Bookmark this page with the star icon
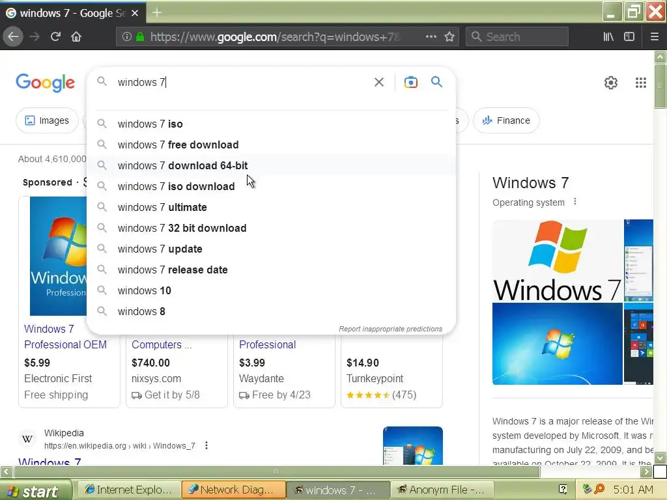The height and width of the screenshot is (500, 667). click(x=449, y=37)
